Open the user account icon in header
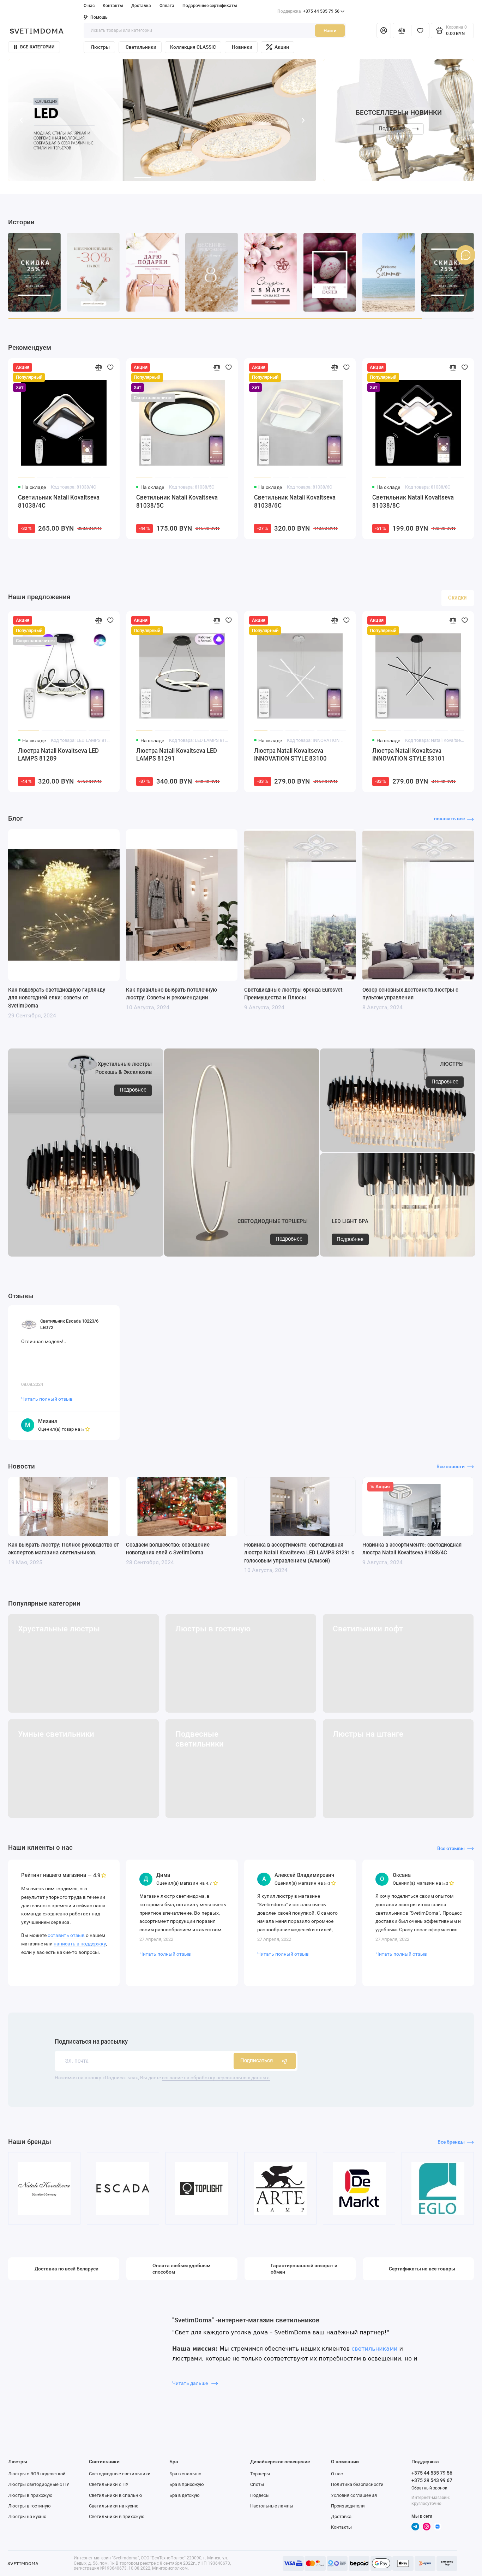Screen dimensions: 482x2576 (383, 31)
